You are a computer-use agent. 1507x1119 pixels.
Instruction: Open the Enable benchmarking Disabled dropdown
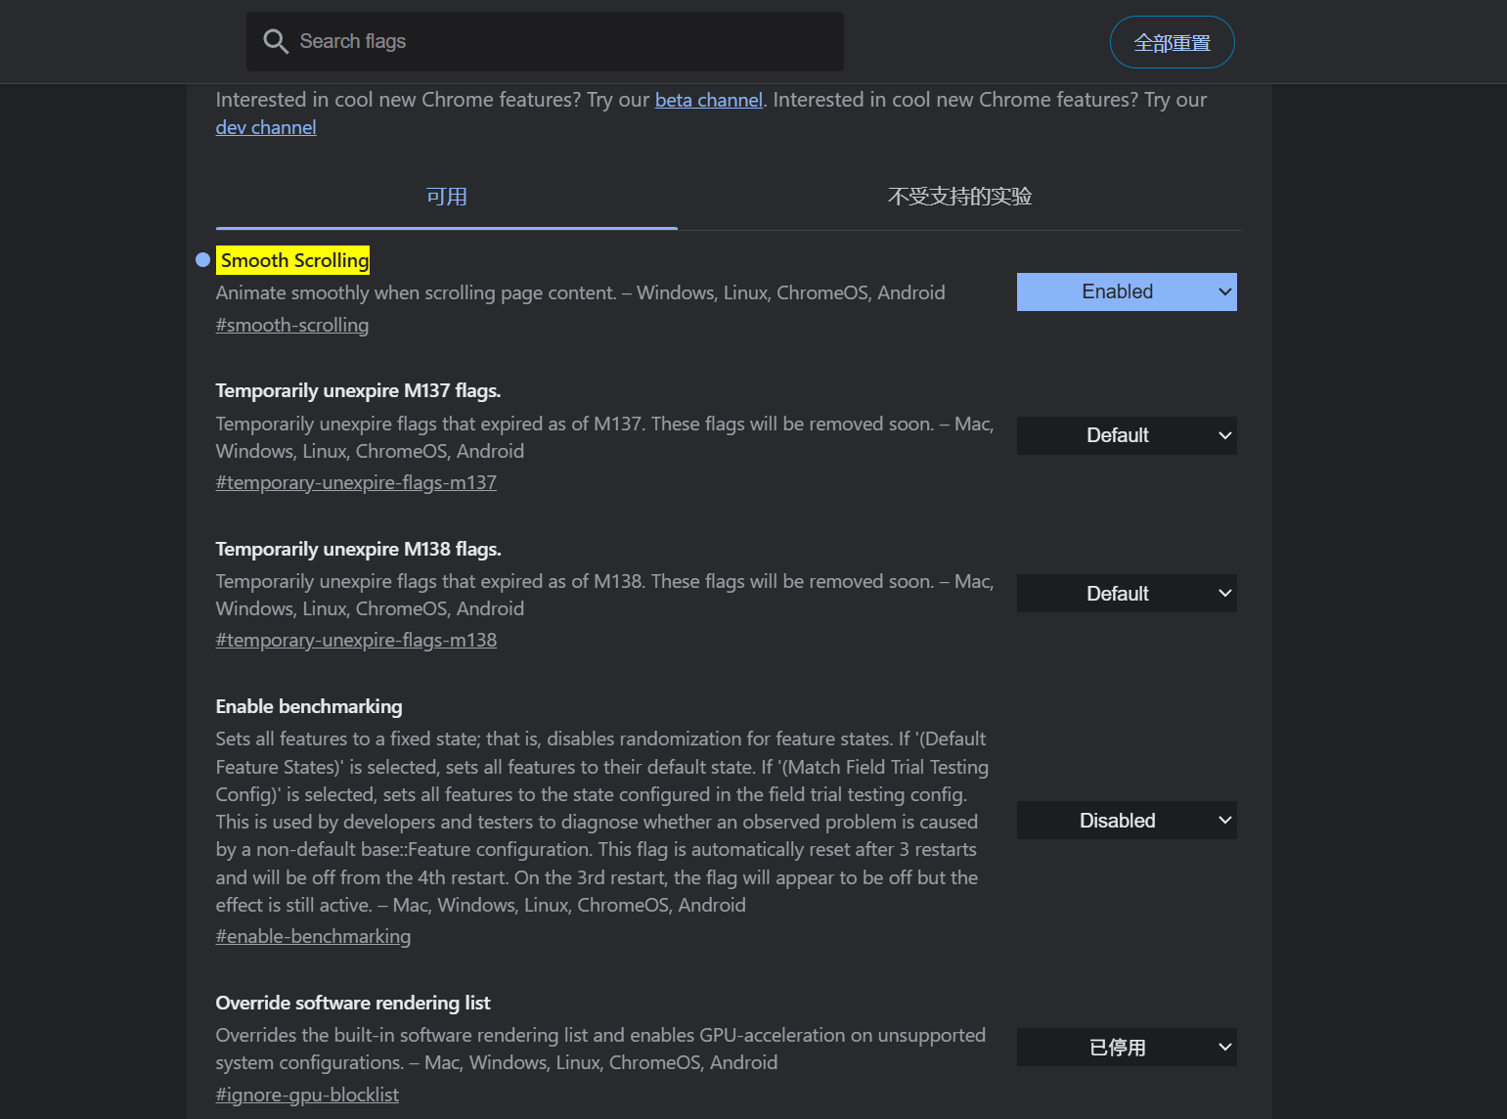(x=1127, y=821)
